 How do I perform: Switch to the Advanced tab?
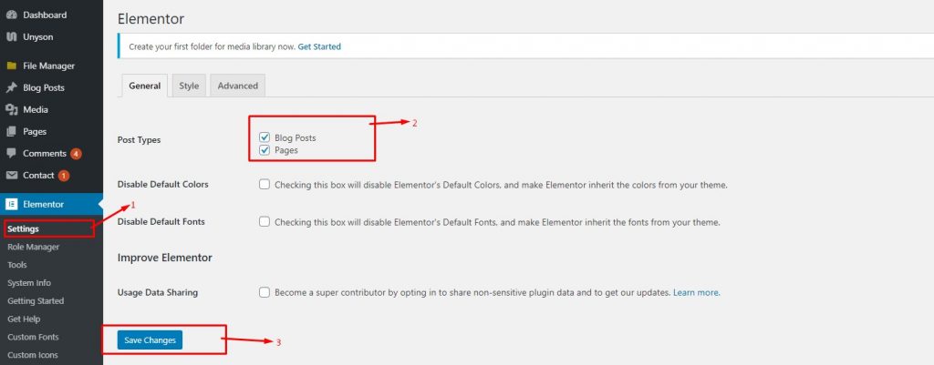click(238, 86)
